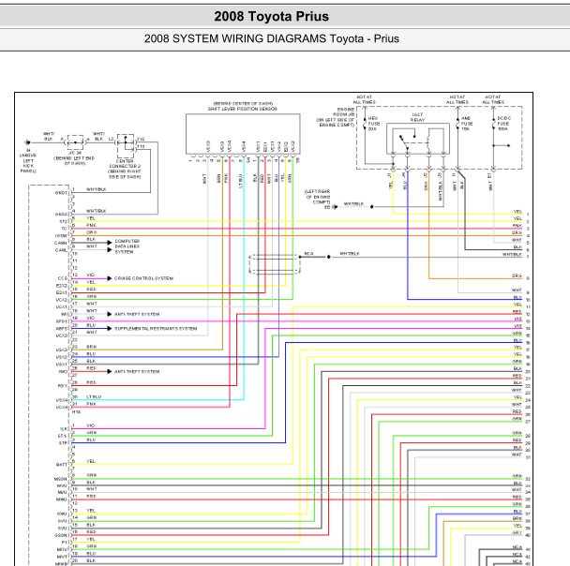Click the "J/C 24" junction connector label
The height and width of the screenshot is (566, 570).
point(74,153)
